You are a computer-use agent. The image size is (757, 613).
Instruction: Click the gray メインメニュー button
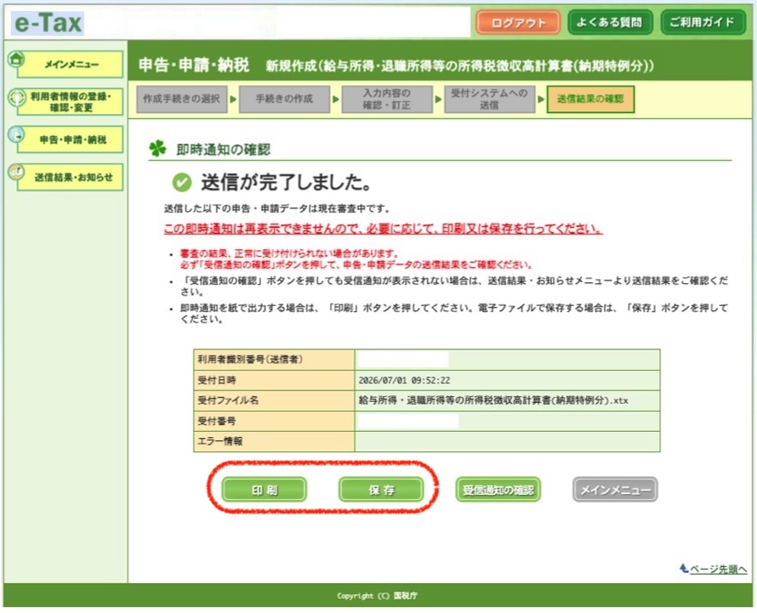pos(615,490)
